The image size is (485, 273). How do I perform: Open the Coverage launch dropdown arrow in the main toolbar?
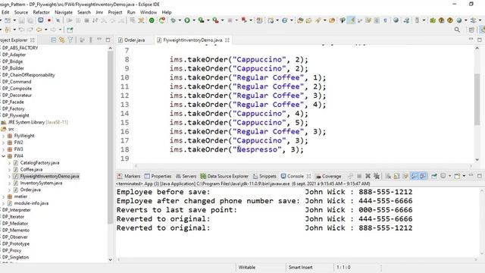(208, 20)
